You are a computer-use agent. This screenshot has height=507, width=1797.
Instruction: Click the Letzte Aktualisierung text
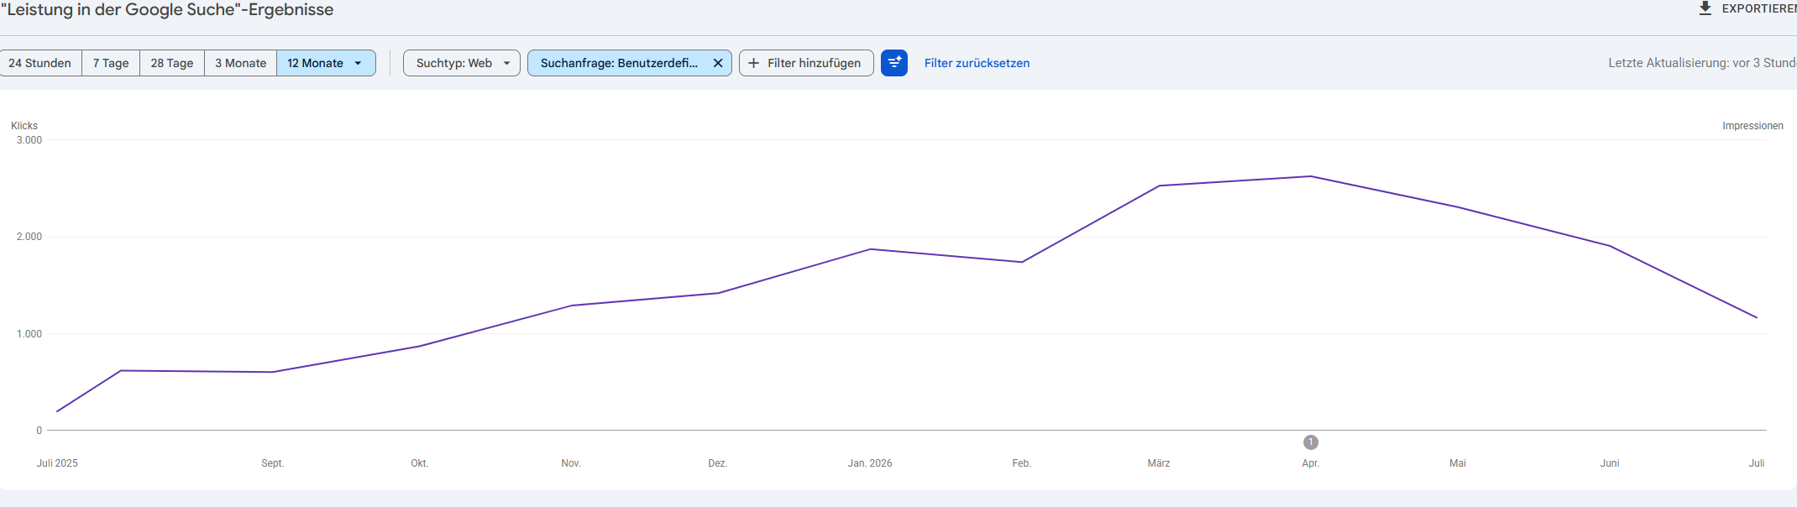tap(1702, 63)
